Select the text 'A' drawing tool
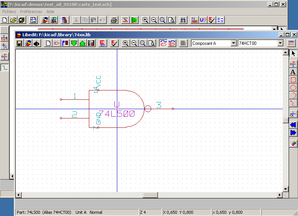This screenshot has width=298, height=216. tap(293, 72)
